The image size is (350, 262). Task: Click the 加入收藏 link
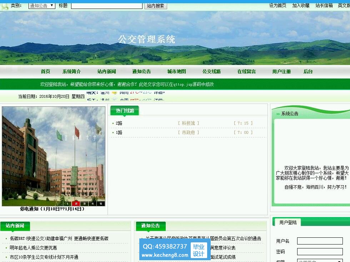[x=301, y=6]
